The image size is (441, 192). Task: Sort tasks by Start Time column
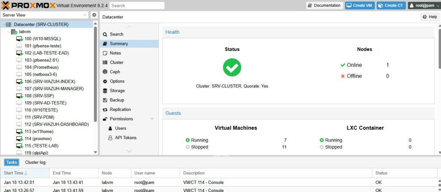pyautogui.click(x=25, y=173)
